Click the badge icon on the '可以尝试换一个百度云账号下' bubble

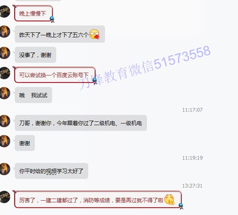(95, 81)
